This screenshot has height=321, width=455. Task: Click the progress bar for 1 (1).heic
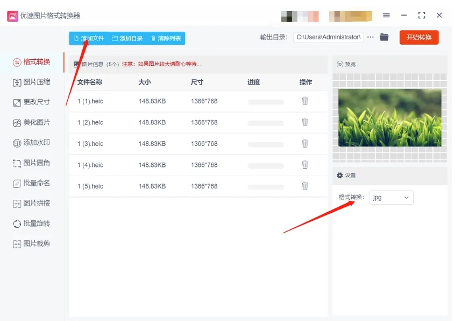(x=266, y=102)
